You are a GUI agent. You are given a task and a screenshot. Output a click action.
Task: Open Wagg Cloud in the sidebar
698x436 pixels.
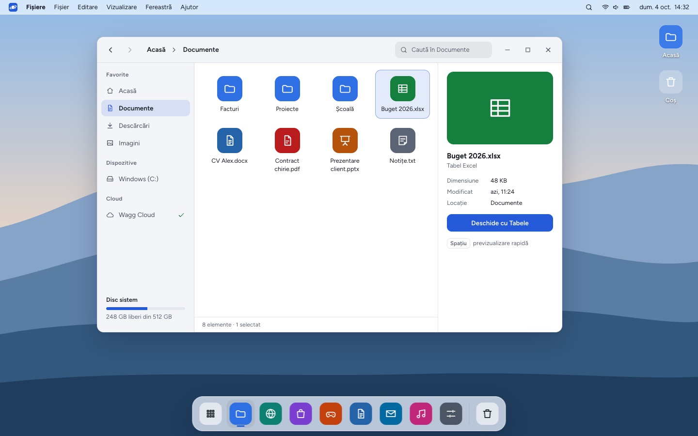click(145, 215)
